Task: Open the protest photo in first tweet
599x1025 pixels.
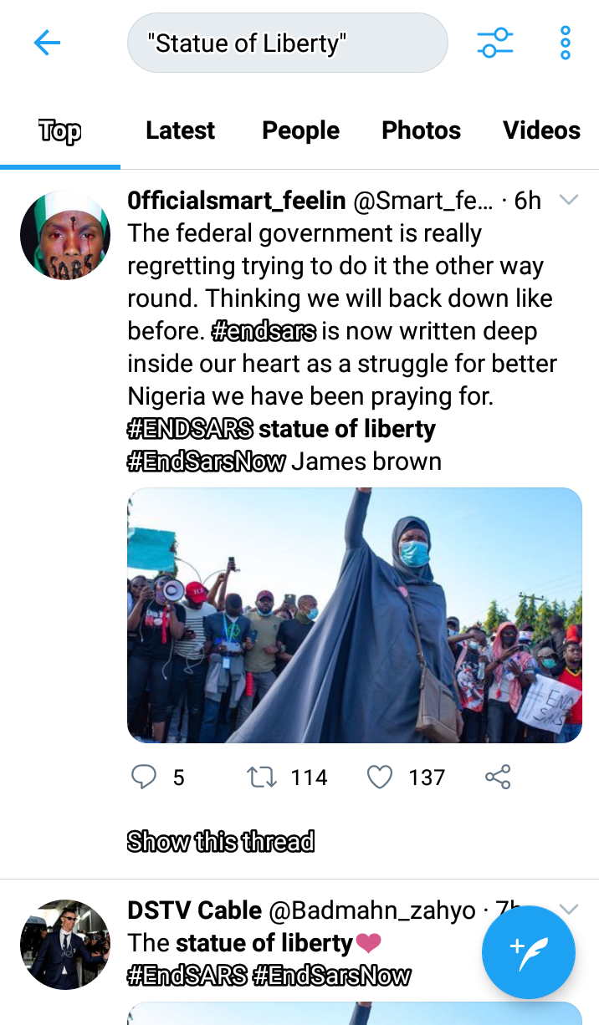Action: click(x=355, y=615)
